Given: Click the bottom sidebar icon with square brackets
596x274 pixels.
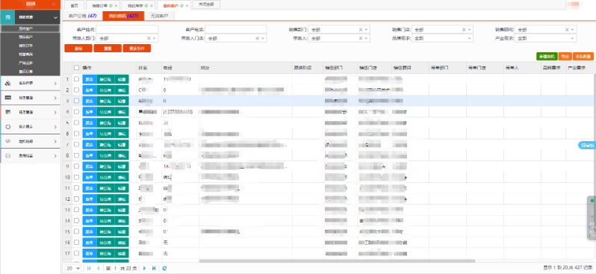Looking at the screenshot, I should (7, 156).
